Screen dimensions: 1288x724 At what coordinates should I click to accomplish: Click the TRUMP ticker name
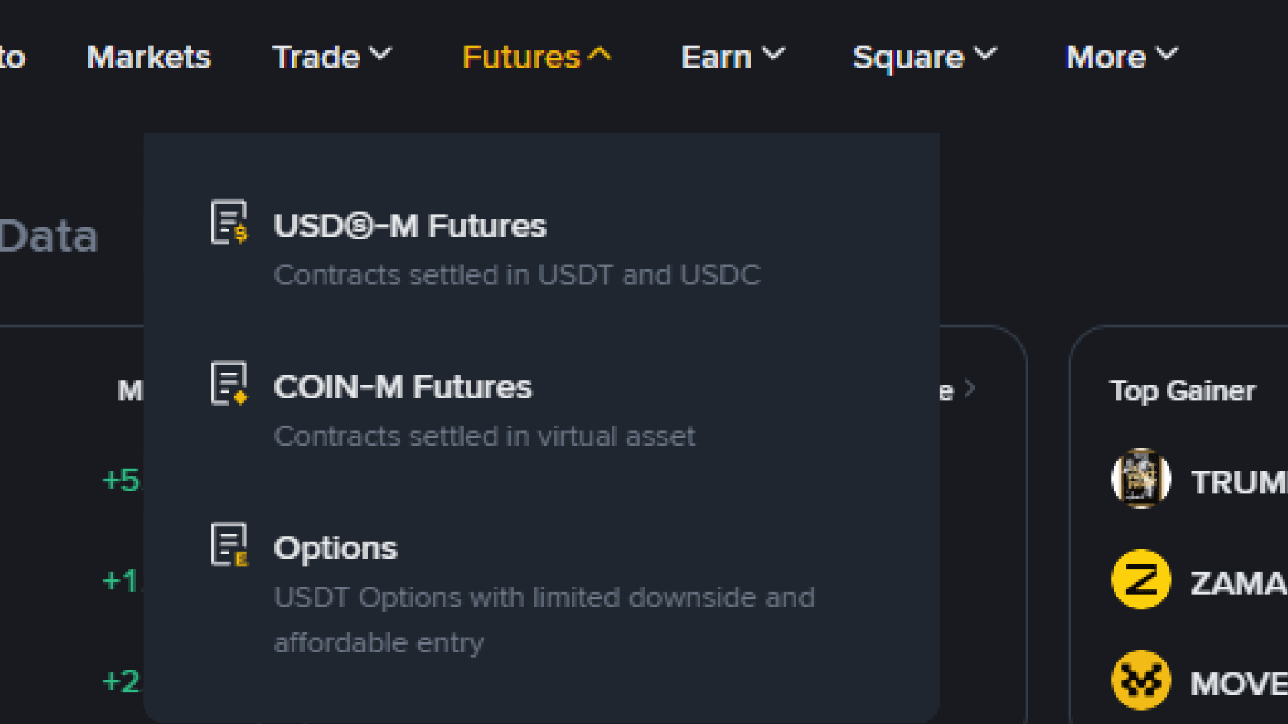(1239, 483)
